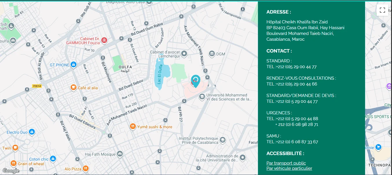Viewport: 392px width, 175px height.
Task: Click the SAMU number ending 33 67
Action: pos(297,142)
